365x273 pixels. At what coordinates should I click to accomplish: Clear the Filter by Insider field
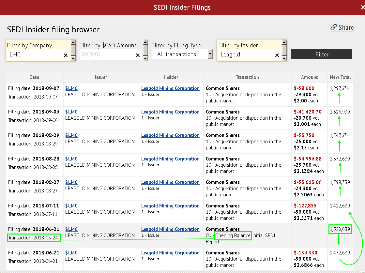(x=277, y=55)
